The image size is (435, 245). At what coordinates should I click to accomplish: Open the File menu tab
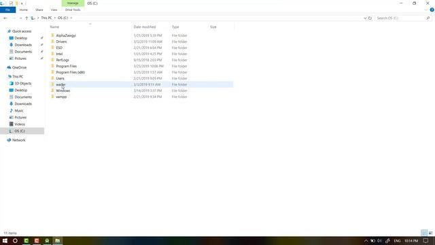click(7, 10)
